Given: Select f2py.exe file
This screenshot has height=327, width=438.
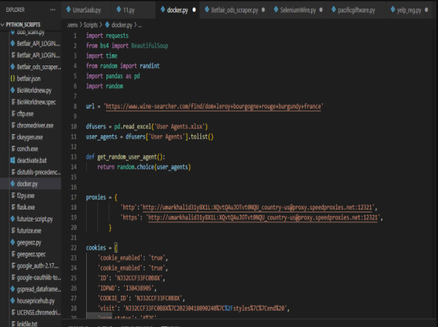Looking at the screenshot, I should point(25,195).
